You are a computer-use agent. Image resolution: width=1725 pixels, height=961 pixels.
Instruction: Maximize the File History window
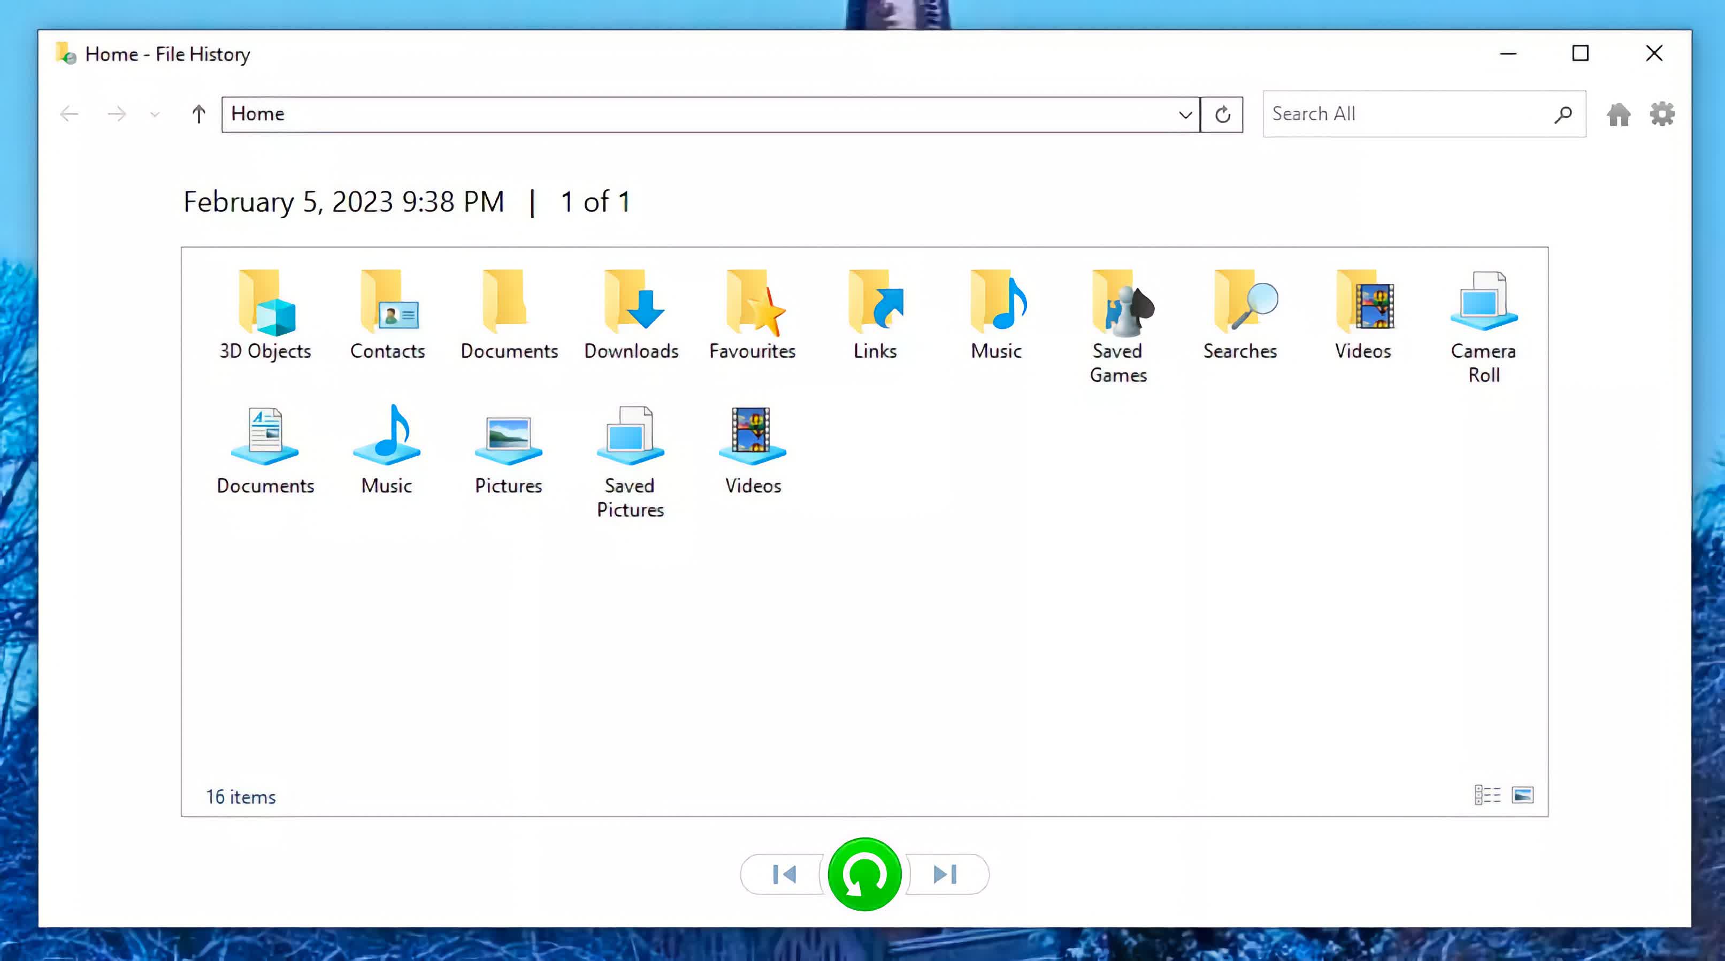1581,53
